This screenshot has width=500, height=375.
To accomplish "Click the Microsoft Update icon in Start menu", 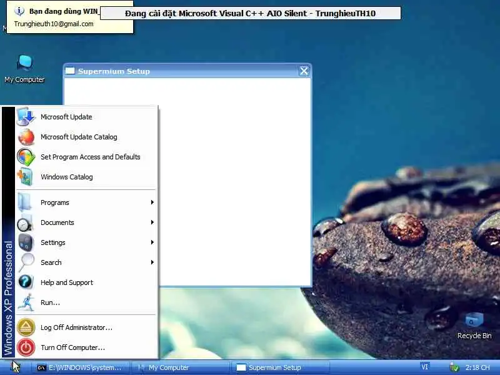I will click(26, 117).
